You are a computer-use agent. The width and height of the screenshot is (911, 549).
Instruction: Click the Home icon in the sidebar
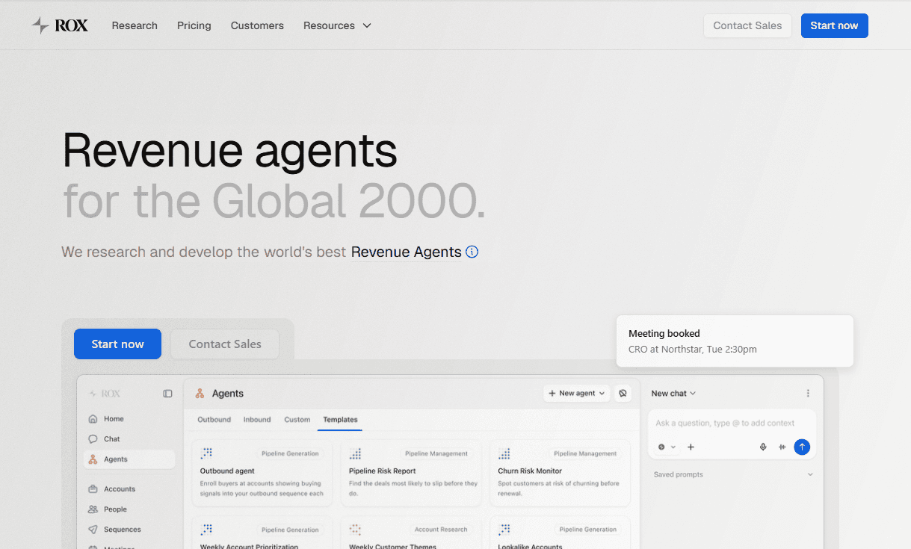click(x=93, y=419)
